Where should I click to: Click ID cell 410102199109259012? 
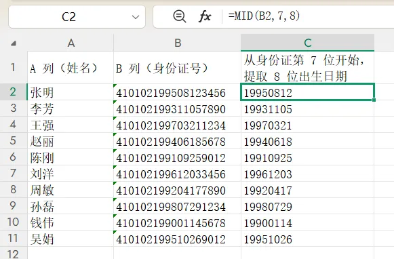[177, 157]
